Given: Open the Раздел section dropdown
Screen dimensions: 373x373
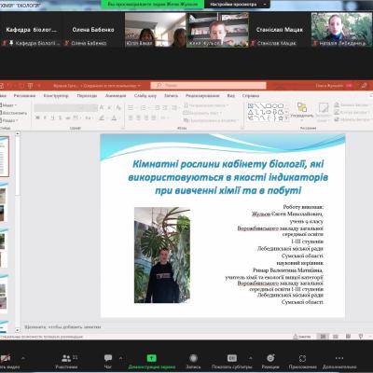Looking at the screenshot, I should [9, 120].
